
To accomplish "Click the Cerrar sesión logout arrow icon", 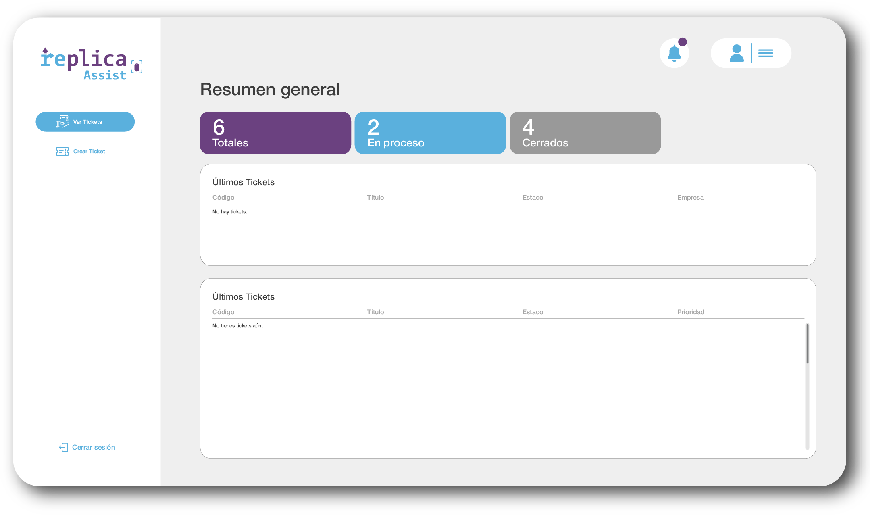I will (63, 447).
